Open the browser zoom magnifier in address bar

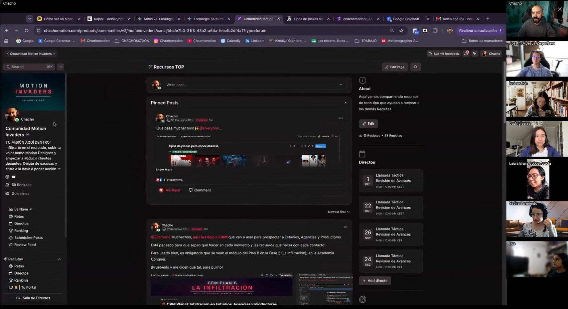392,30
